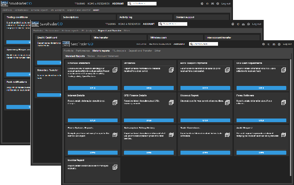Switch to the Account Statement sub-tab
Screen dimensions: 294x185
(x=108, y=56)
